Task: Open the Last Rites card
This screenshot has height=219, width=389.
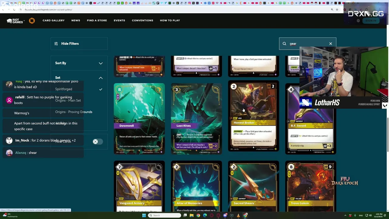Action: click(x=196, y=119)
